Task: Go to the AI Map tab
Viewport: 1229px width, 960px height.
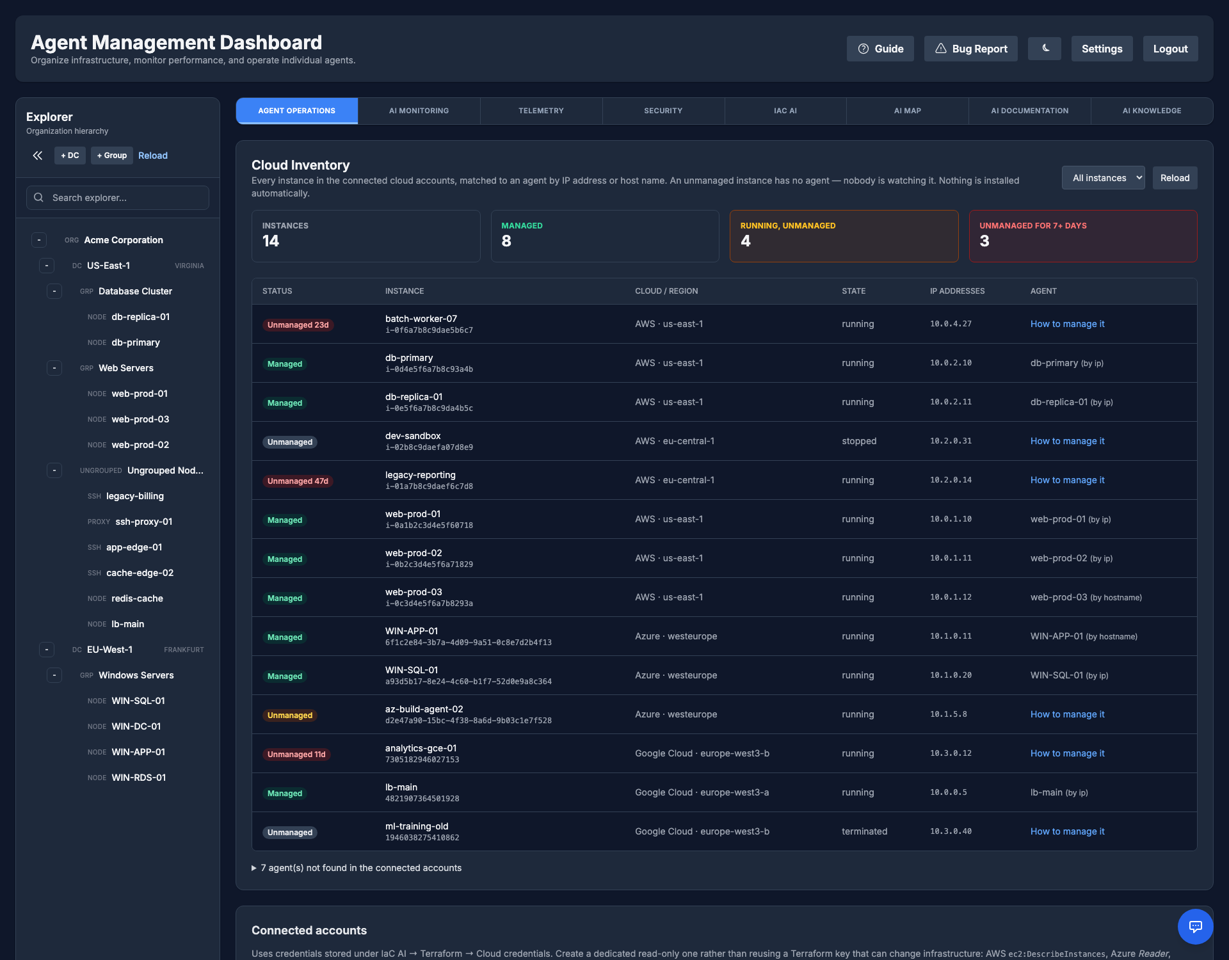Action: (x=908, y=111)
